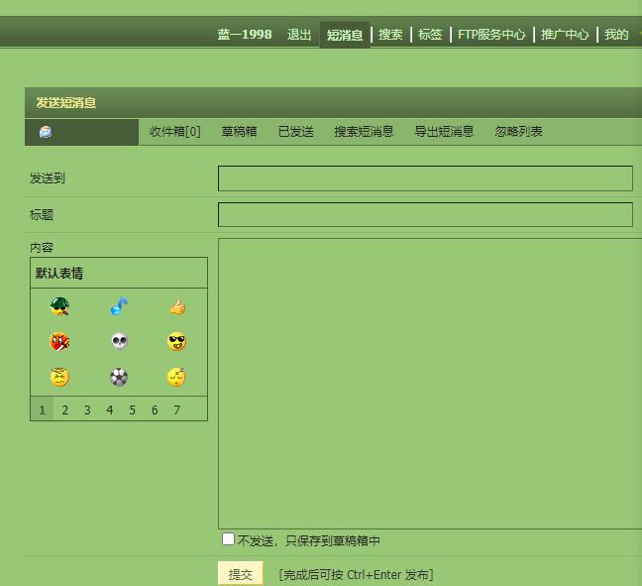Go to emoticon page 7
This screenshot has width=642, height=586.
(x=177, y=410)
